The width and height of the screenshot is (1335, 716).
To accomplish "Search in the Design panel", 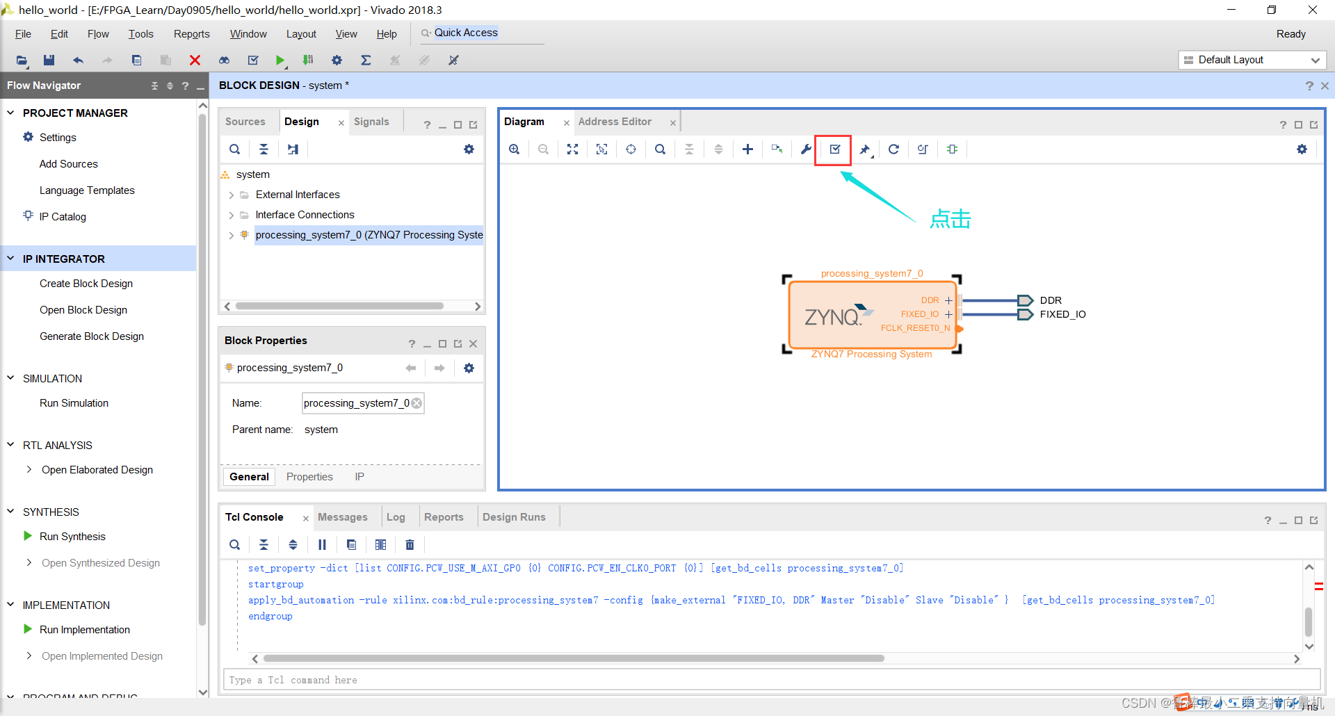I will [x=234, y=149].
